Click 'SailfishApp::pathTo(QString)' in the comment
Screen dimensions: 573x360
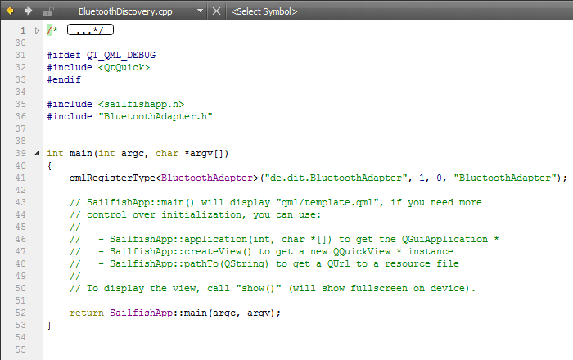189,263
